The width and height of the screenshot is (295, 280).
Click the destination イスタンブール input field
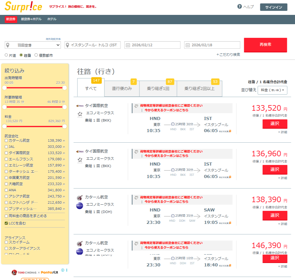[x=93, y=45]
